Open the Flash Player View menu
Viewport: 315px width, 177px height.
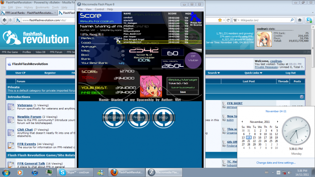[x=89, y=9]
